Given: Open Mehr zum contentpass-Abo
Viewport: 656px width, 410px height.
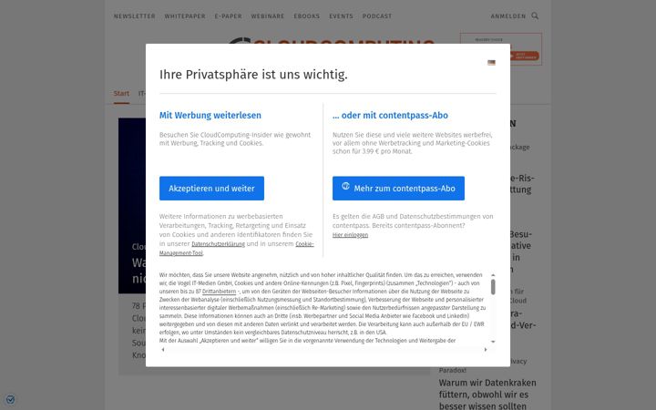Looking at the screenshot, I should tap(398, 189).
